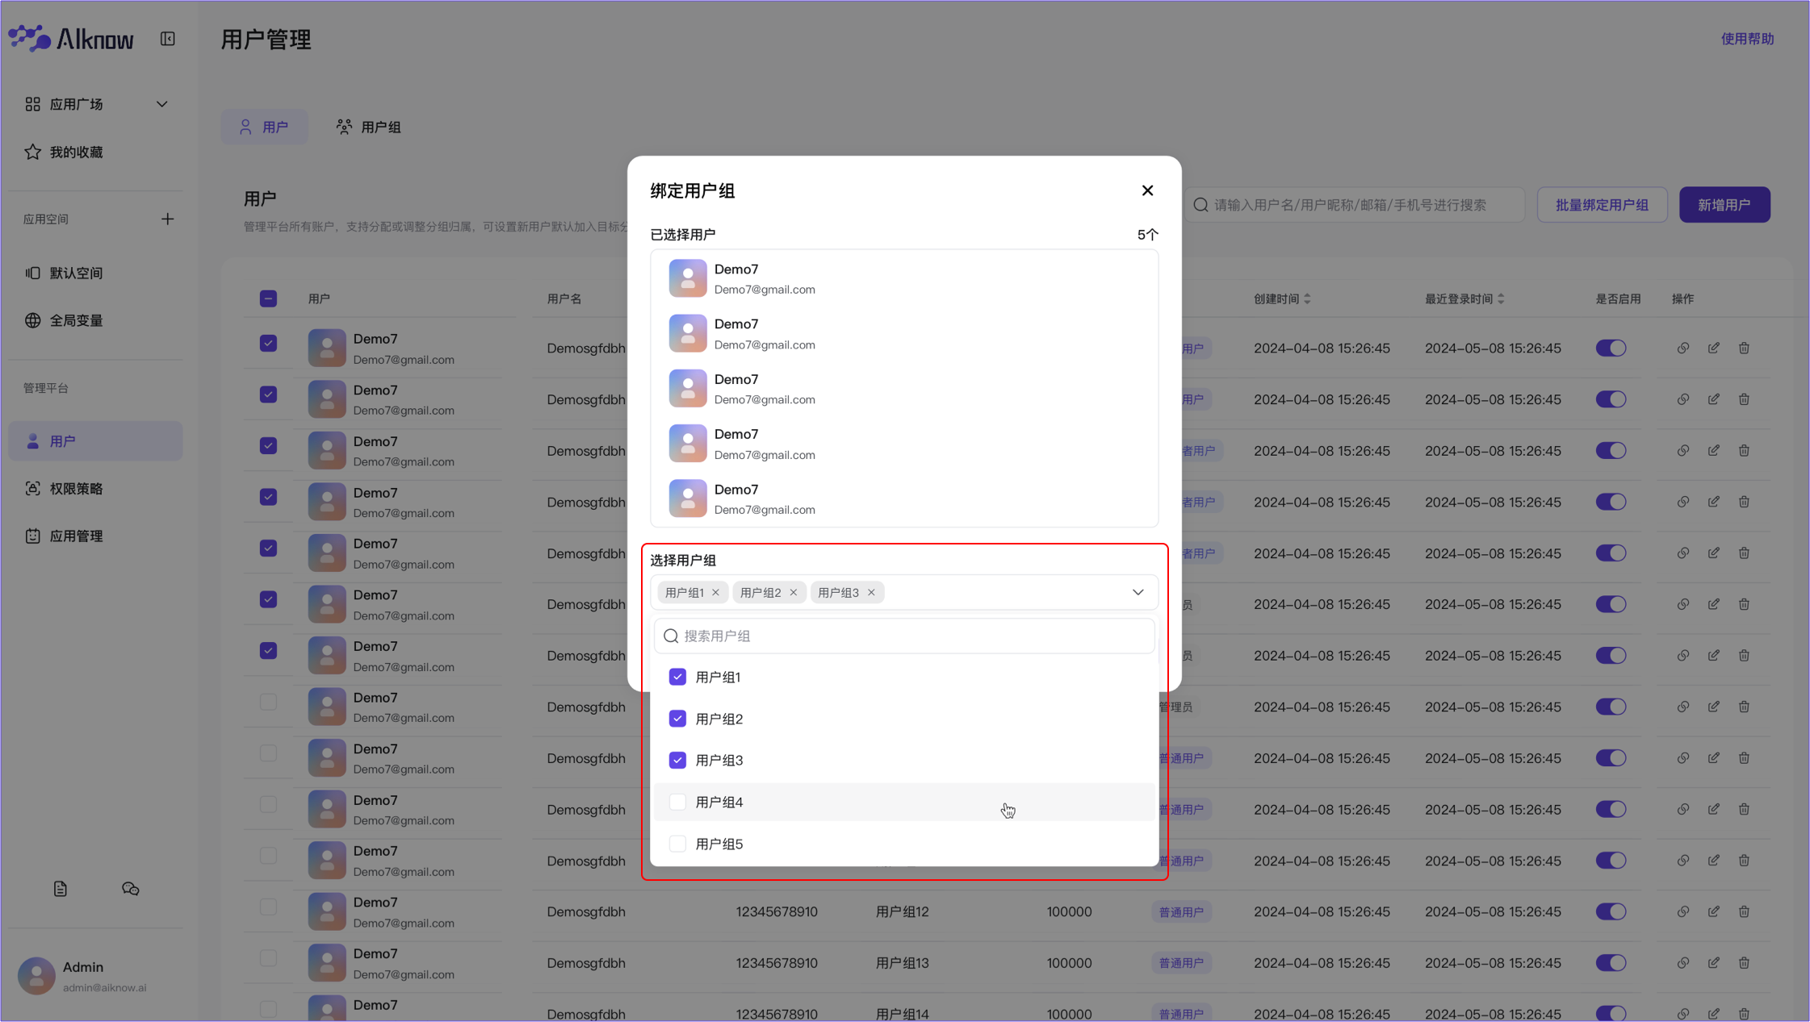Collapse the sidebar with the panel icon

(167, 39)
